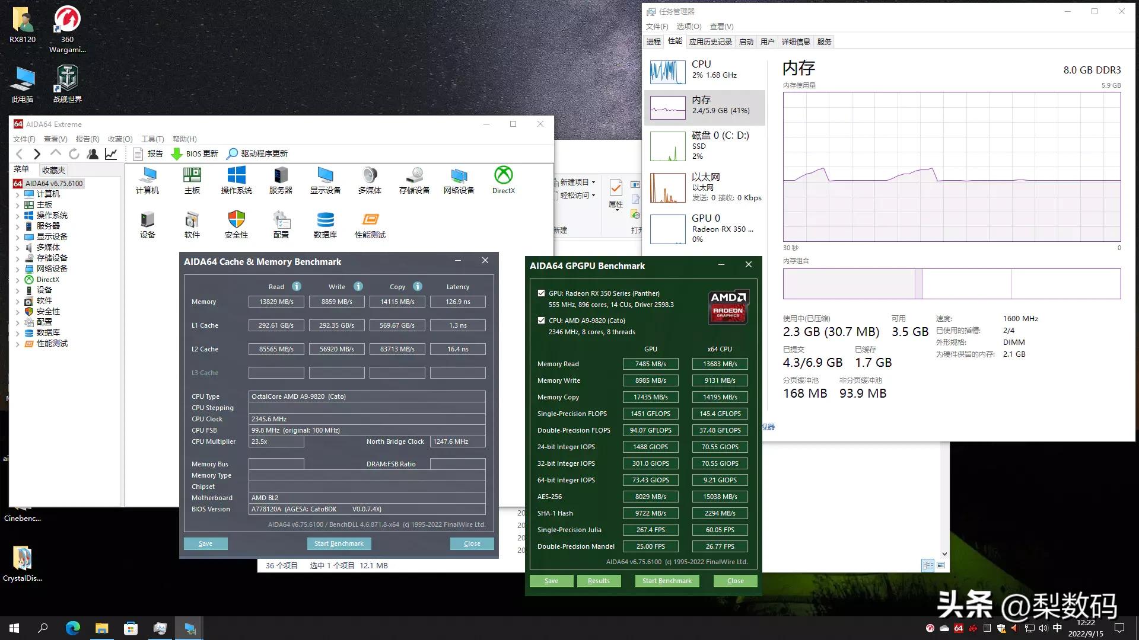Expand the 显示设备 node in the sidebar tree
Screen dimensions: 1139x640
click(18, 236)
